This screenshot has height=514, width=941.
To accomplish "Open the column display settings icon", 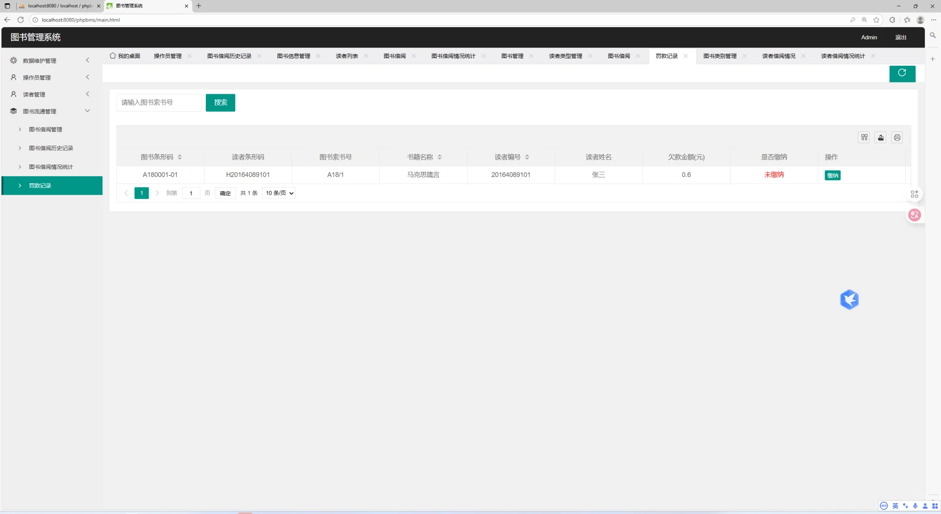I will pos(864,137).
